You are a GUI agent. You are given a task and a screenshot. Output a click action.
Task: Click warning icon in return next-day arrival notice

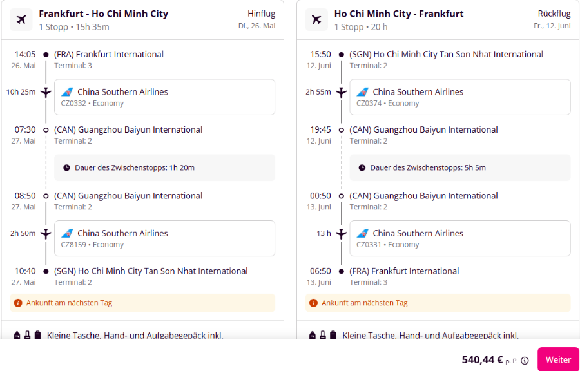coord(313,303)
